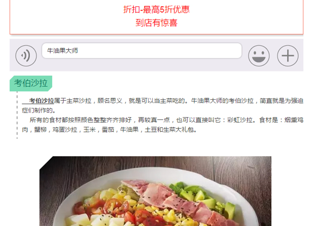Click the avocado chunks in the salad photo
The image size is (317, 226).
202,197
